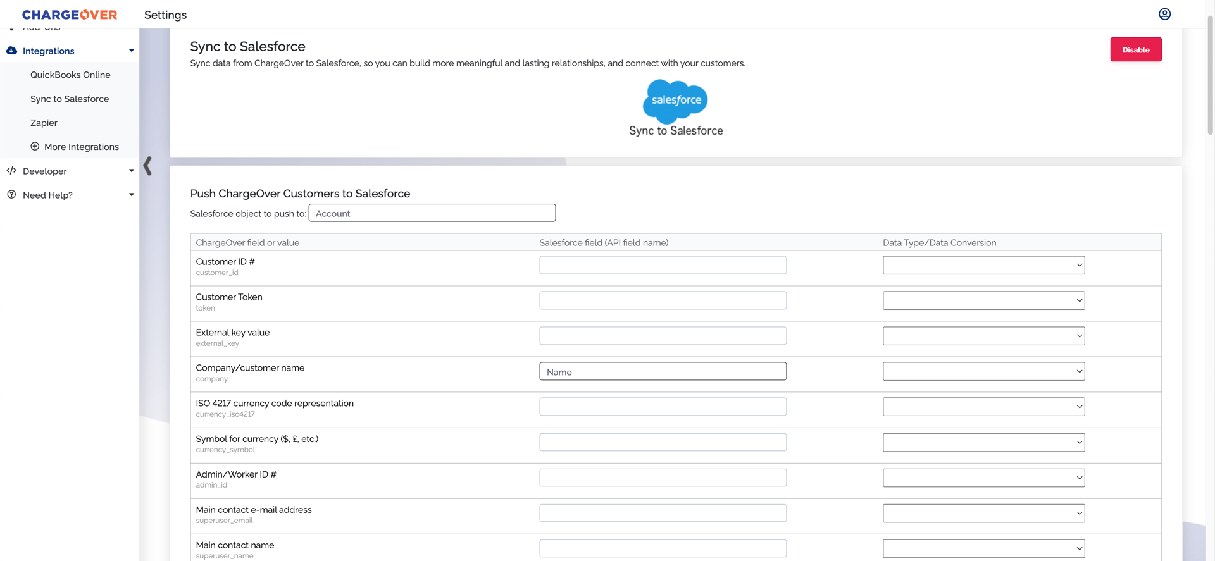Image resolution: width=1215 pixels, height=561 pixels.
Task: Open More Integrations
Action: pyautogui.click(x=82, y=147)
